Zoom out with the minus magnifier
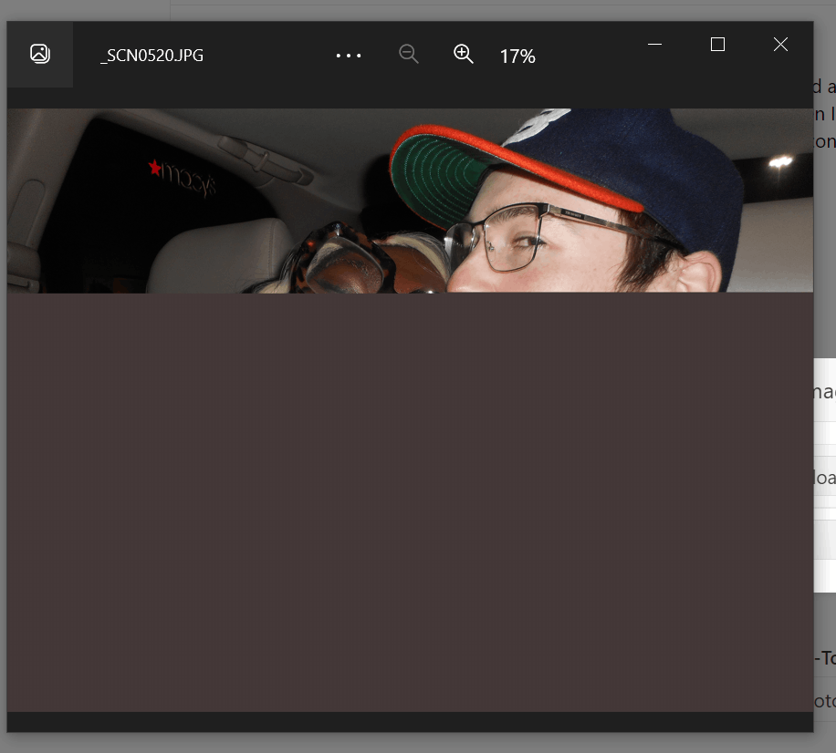 pos(408,54)
